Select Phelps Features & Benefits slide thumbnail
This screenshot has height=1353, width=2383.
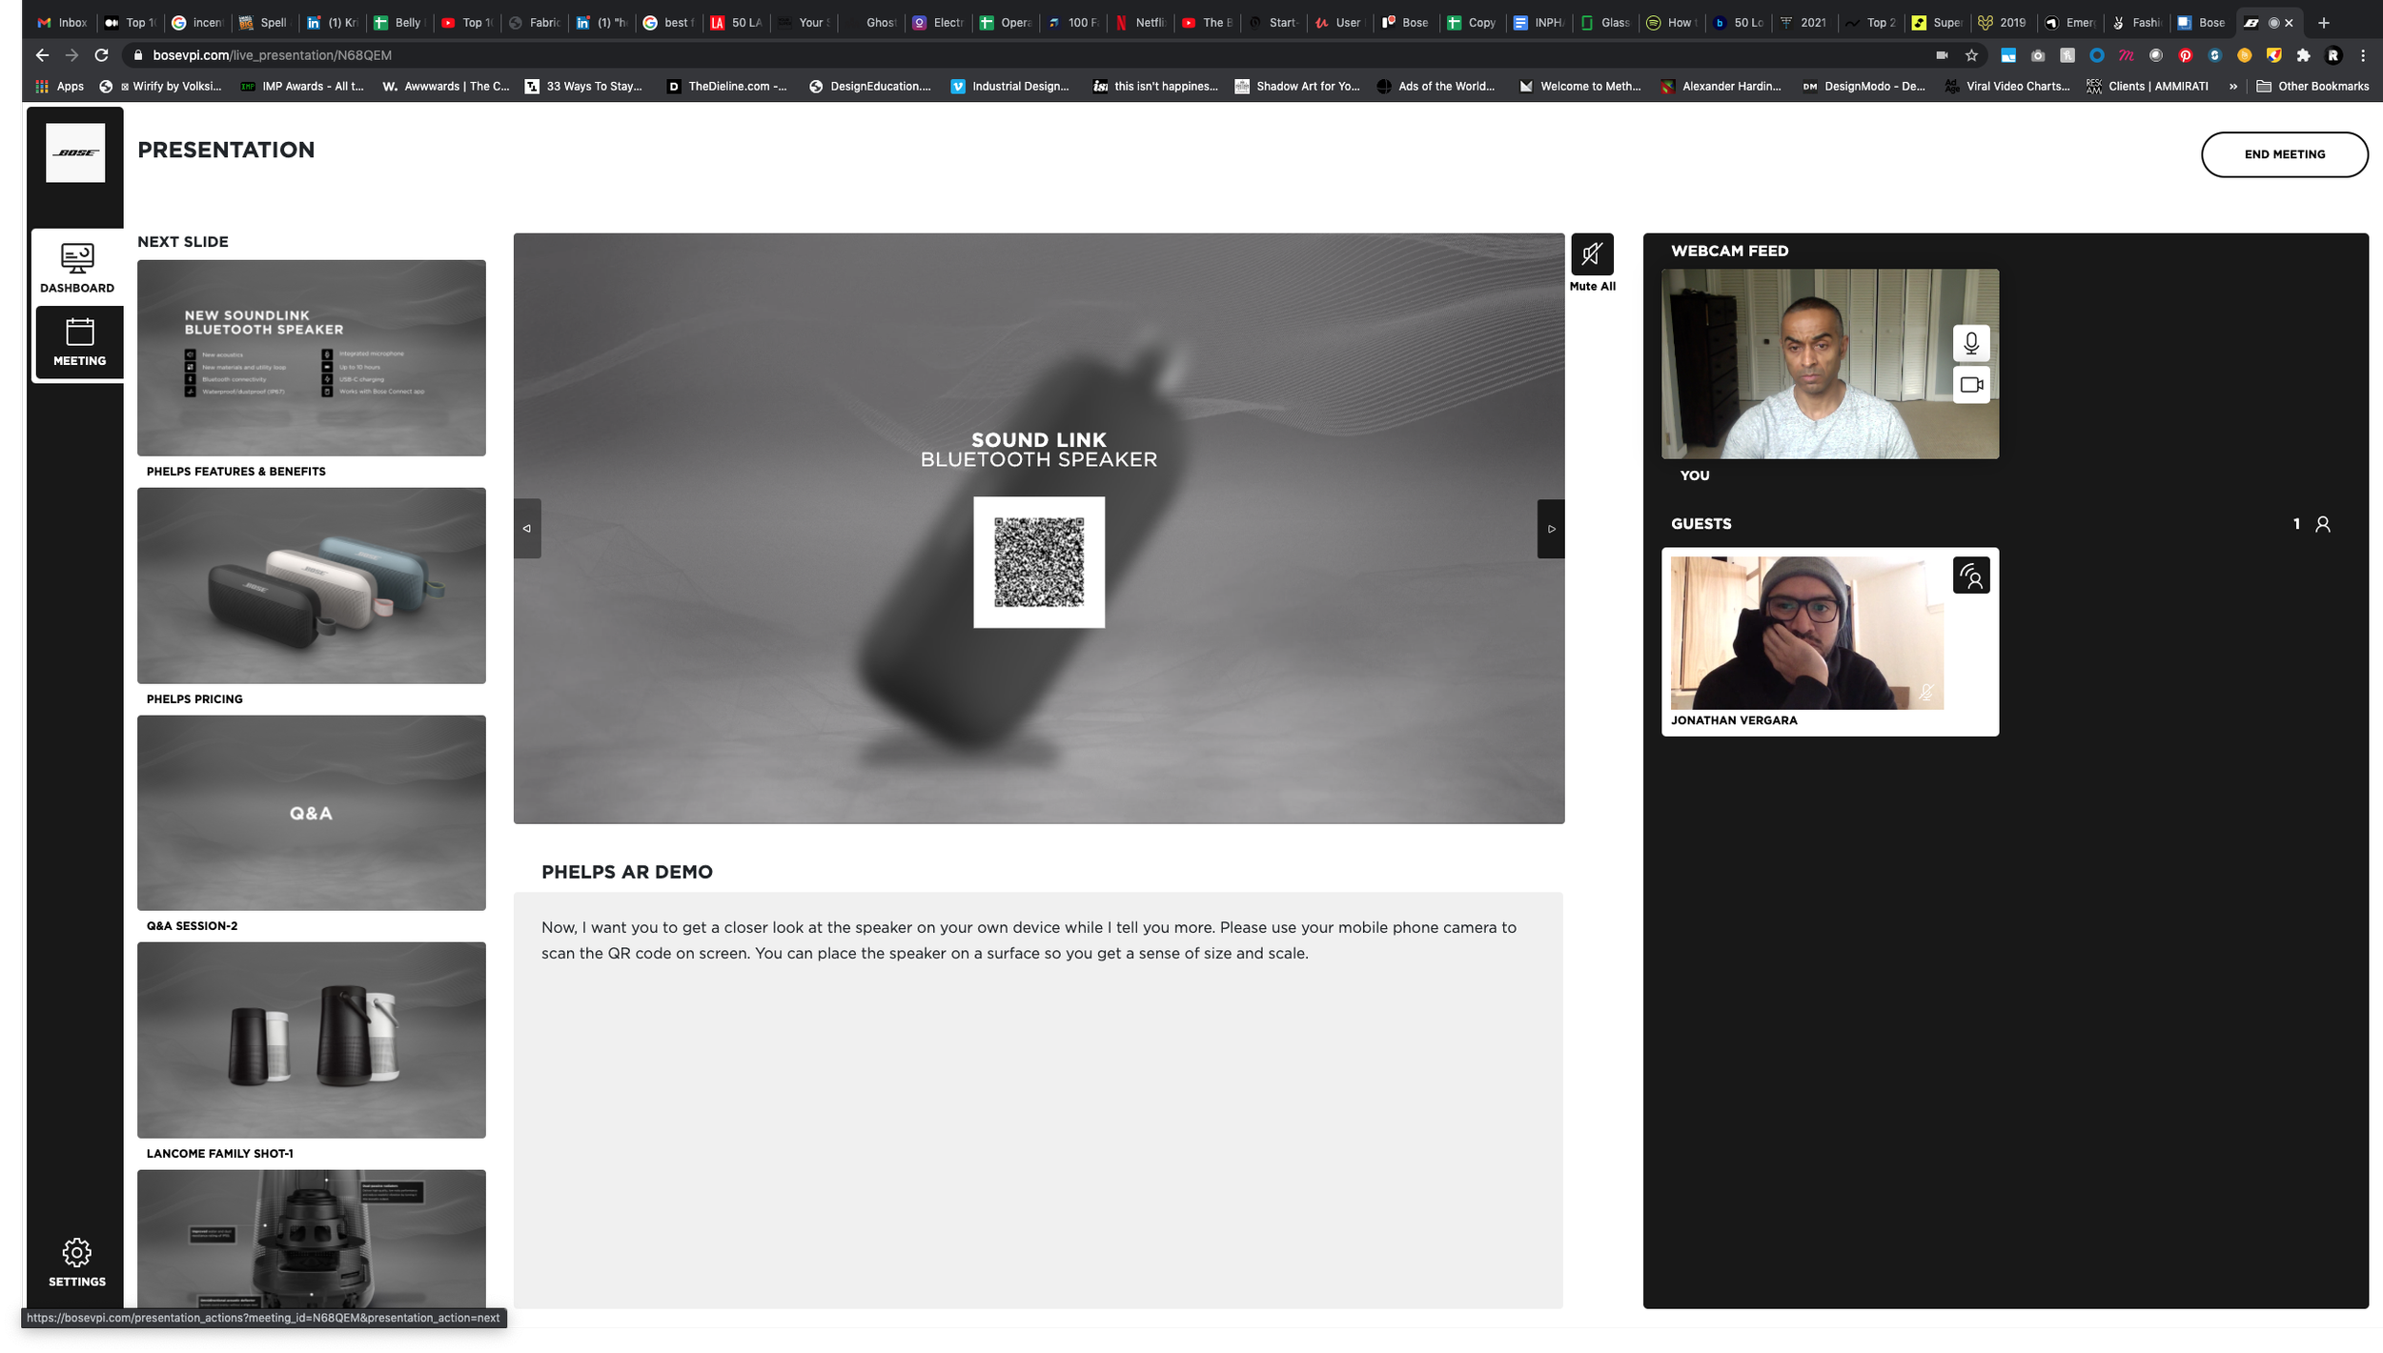tap(312, 358)
